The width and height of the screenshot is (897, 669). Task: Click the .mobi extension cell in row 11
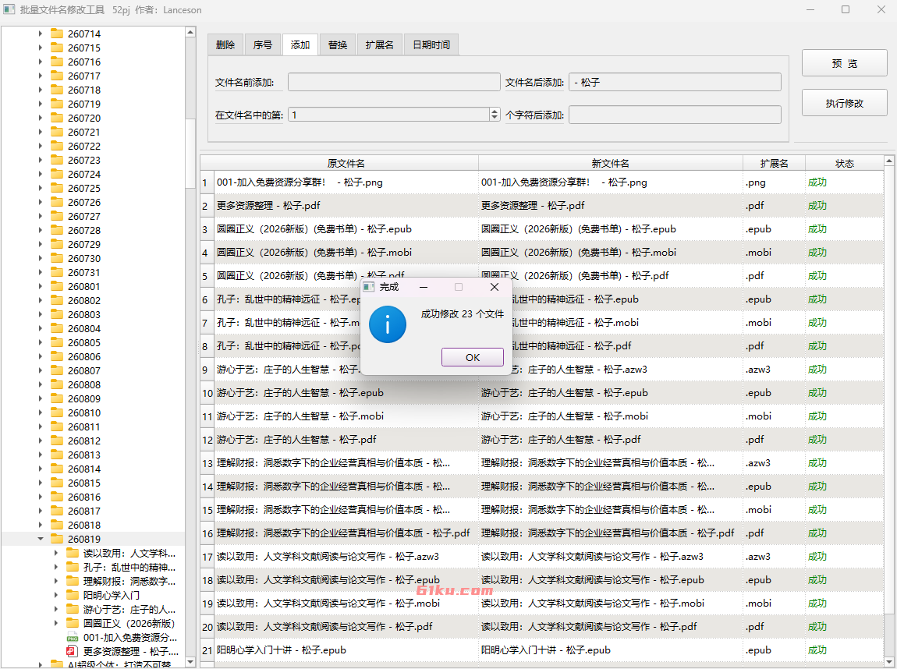click(774, 416)
